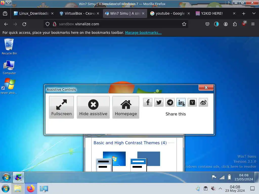Select the Windows Classic theme thumbnail
Image resolution: width=259 pixels, height=194 pixels.
pos(145,161)
